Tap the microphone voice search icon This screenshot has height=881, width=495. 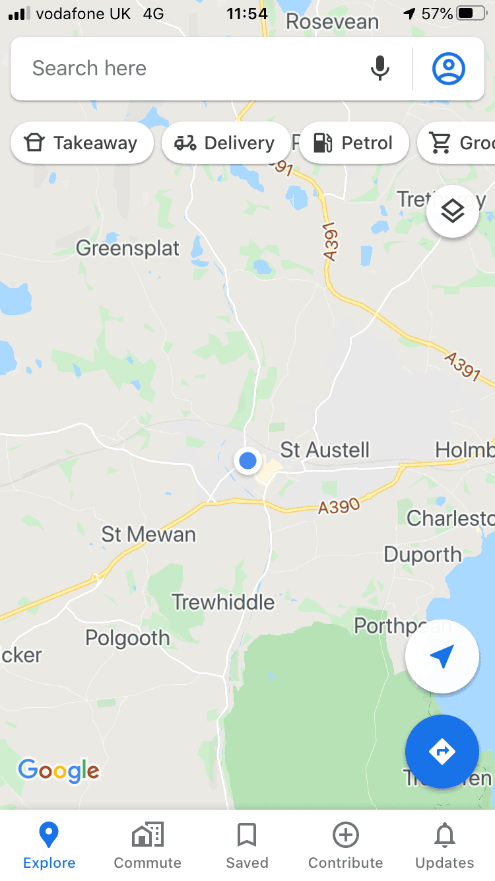pyautogui.click(x=379, y=68)
